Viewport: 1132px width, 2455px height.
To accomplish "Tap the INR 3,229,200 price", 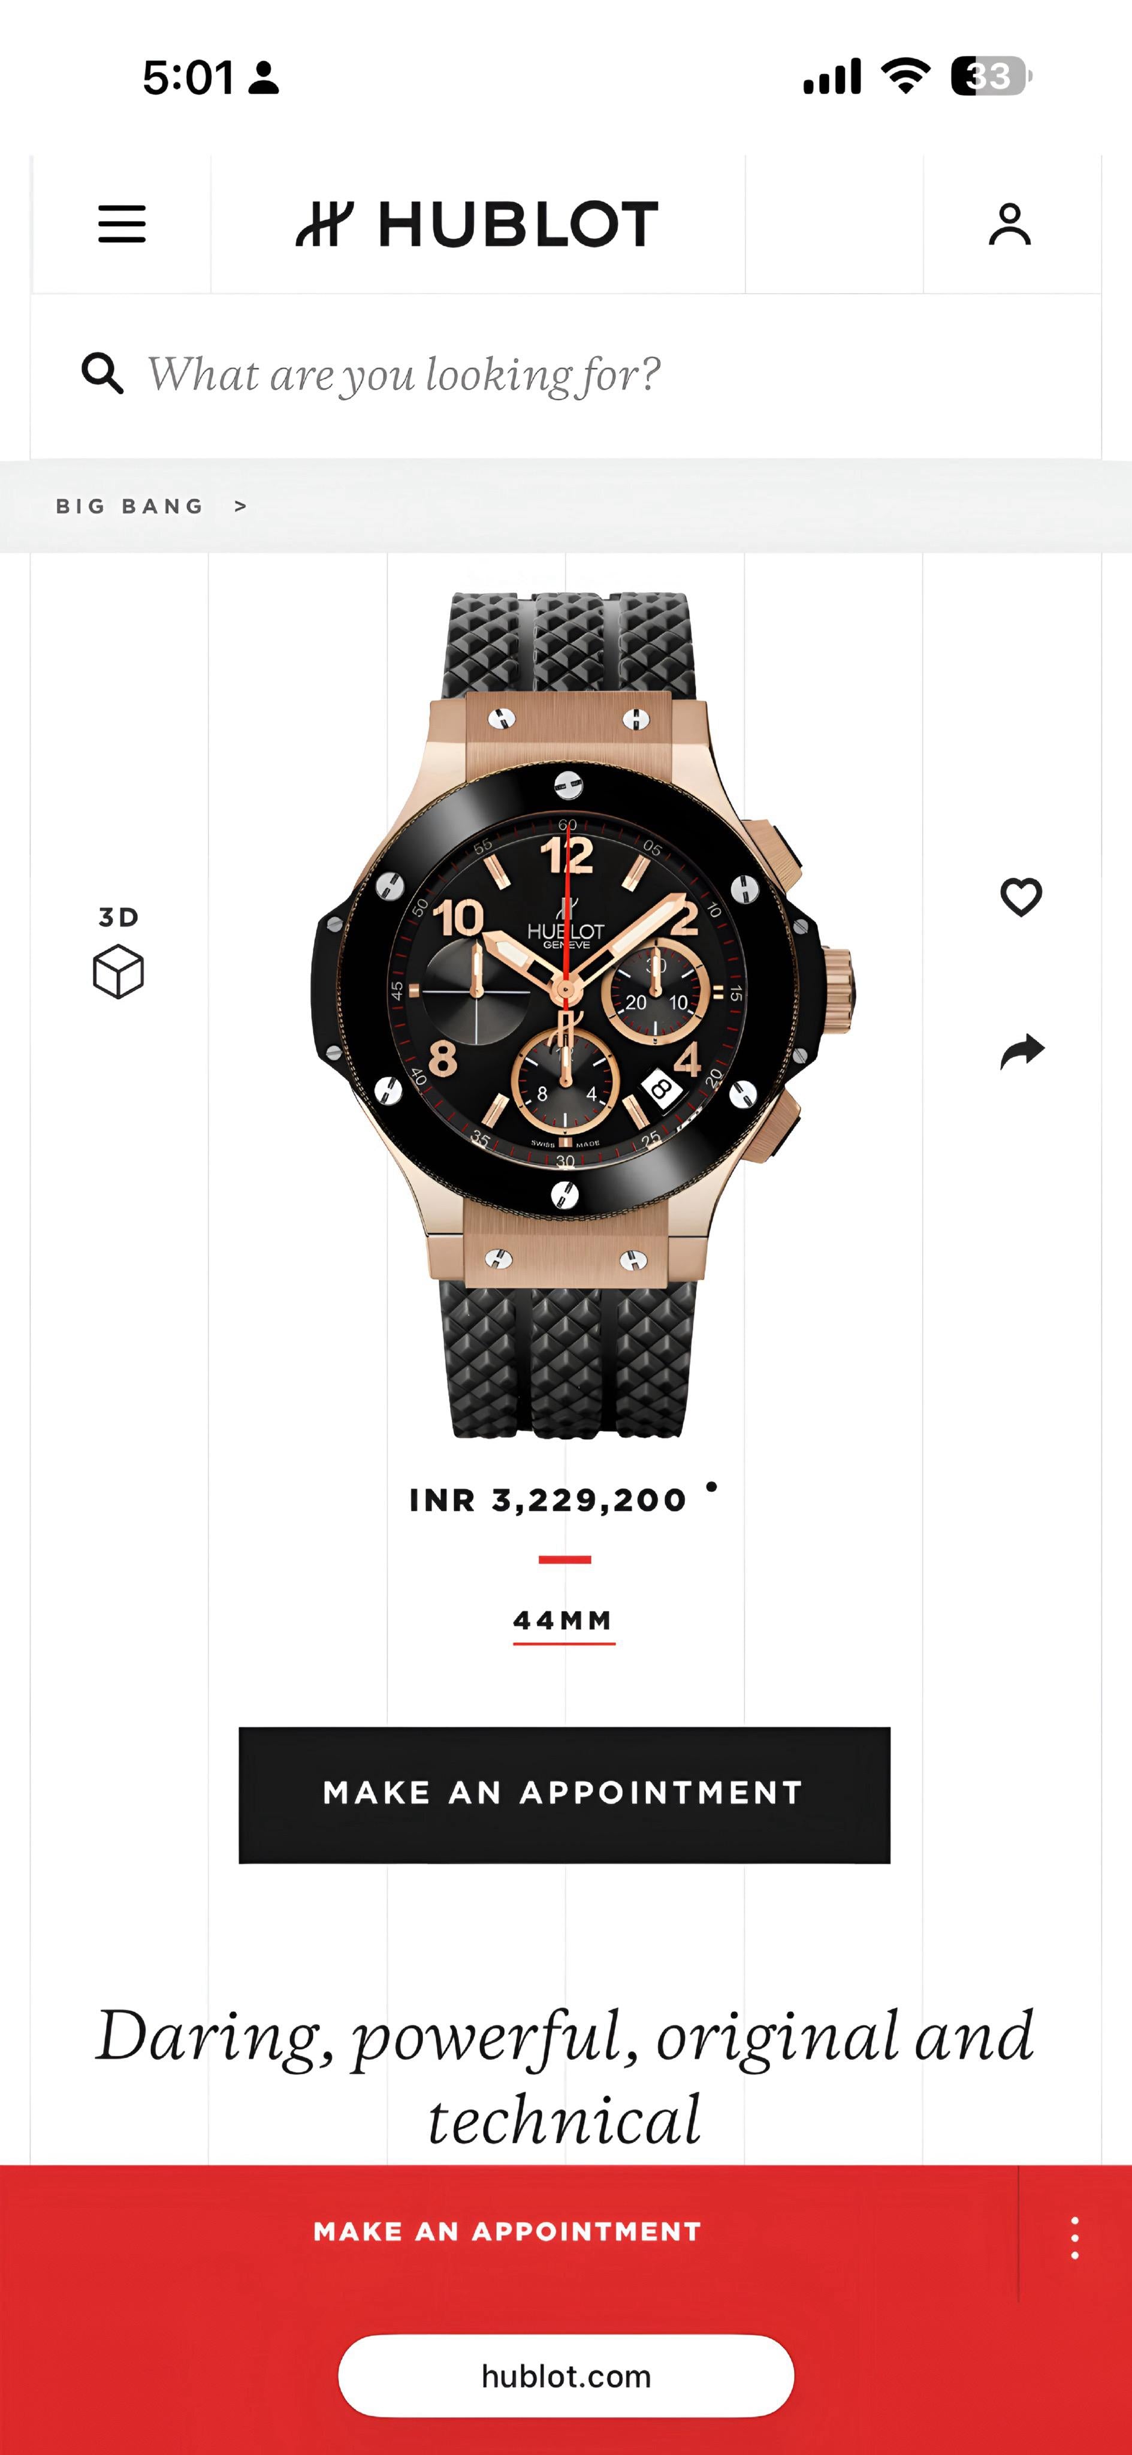I will (x=548, y=1500).
